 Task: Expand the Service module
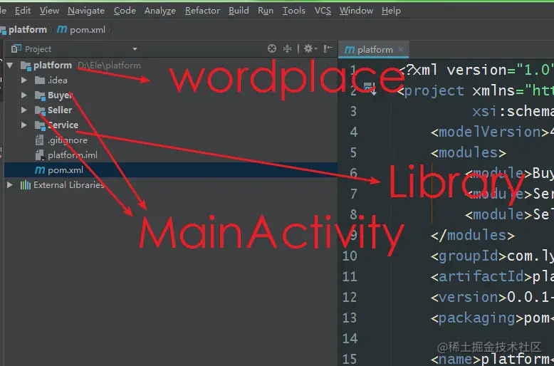click(23, 125)
